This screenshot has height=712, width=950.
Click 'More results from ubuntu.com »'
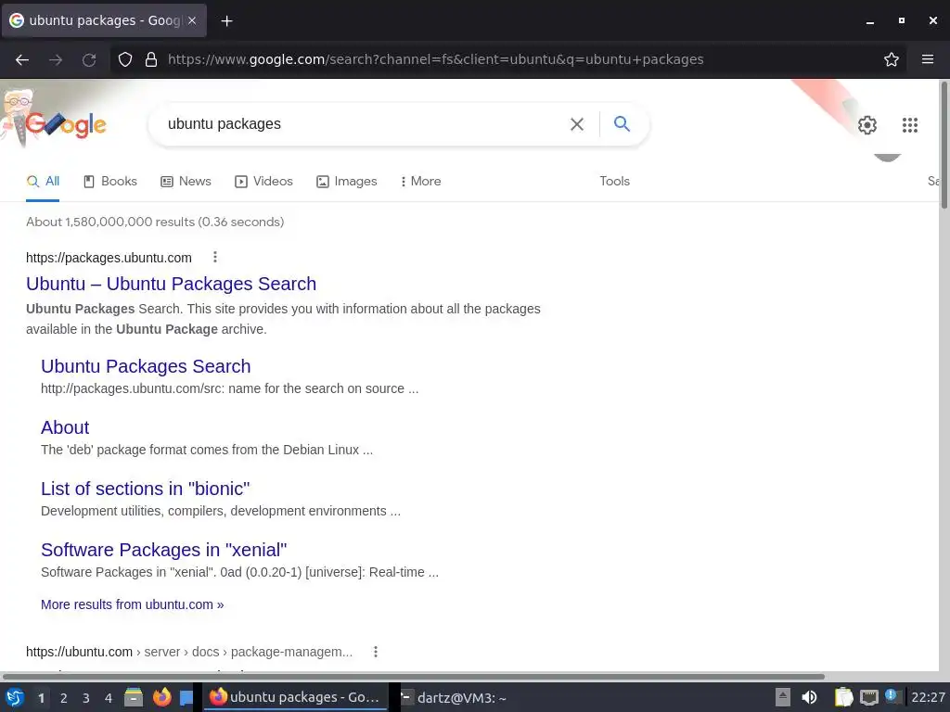[132, 604]
